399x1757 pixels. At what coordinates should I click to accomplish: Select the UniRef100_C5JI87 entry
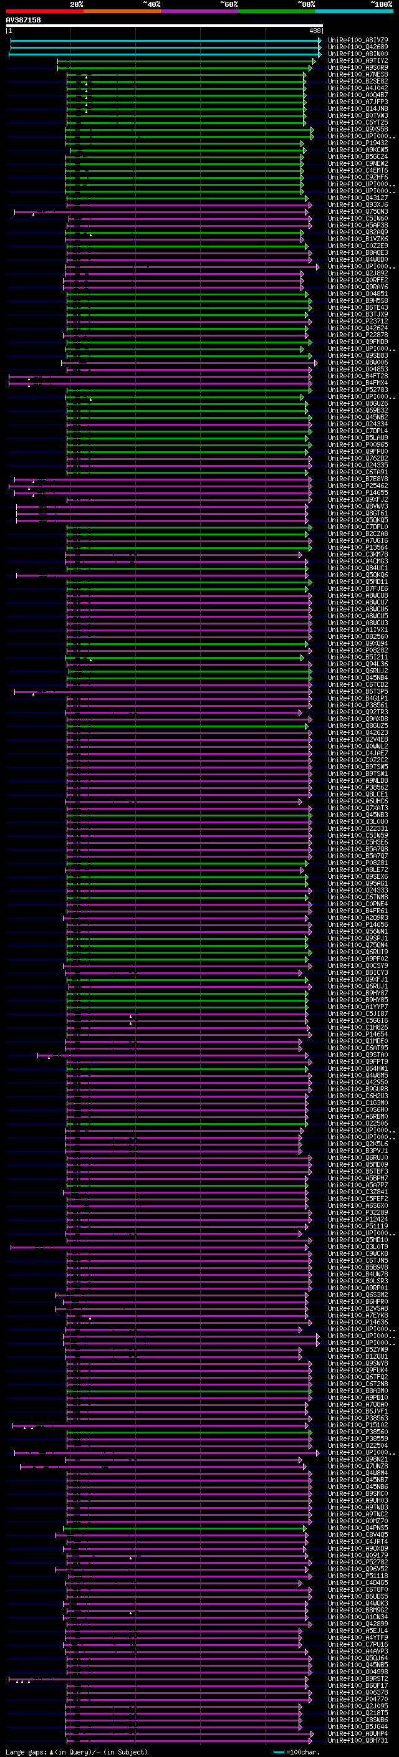coord(358,1013)
